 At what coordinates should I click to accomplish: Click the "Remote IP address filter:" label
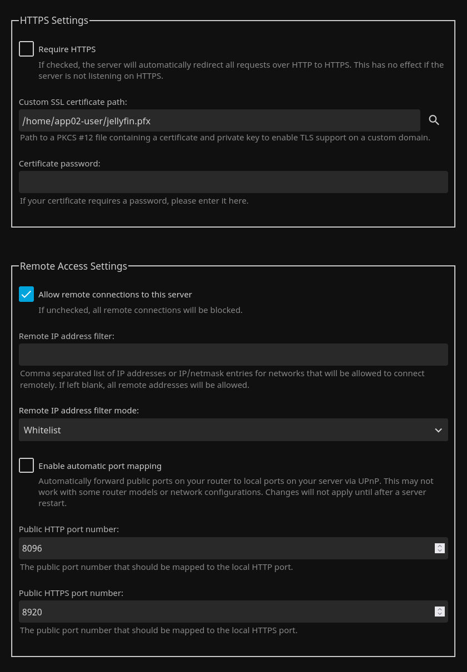pos(67,336)
